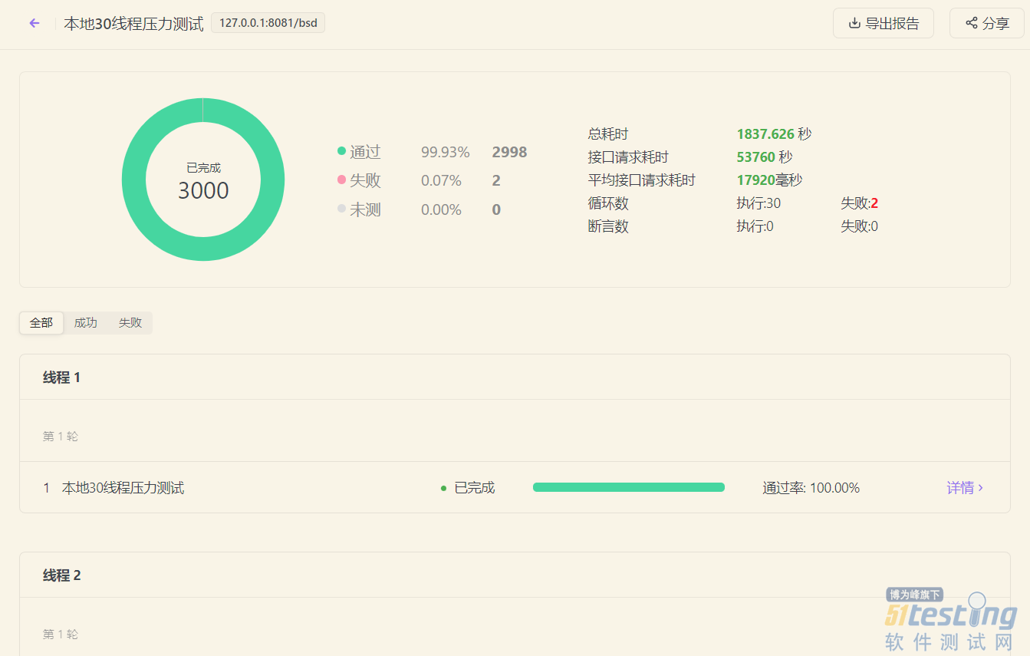This screenshot has height=656, width=1030.
Task: Switch to the 成功 filter tab
Action: pyautogui.click(x=86, y=323)
